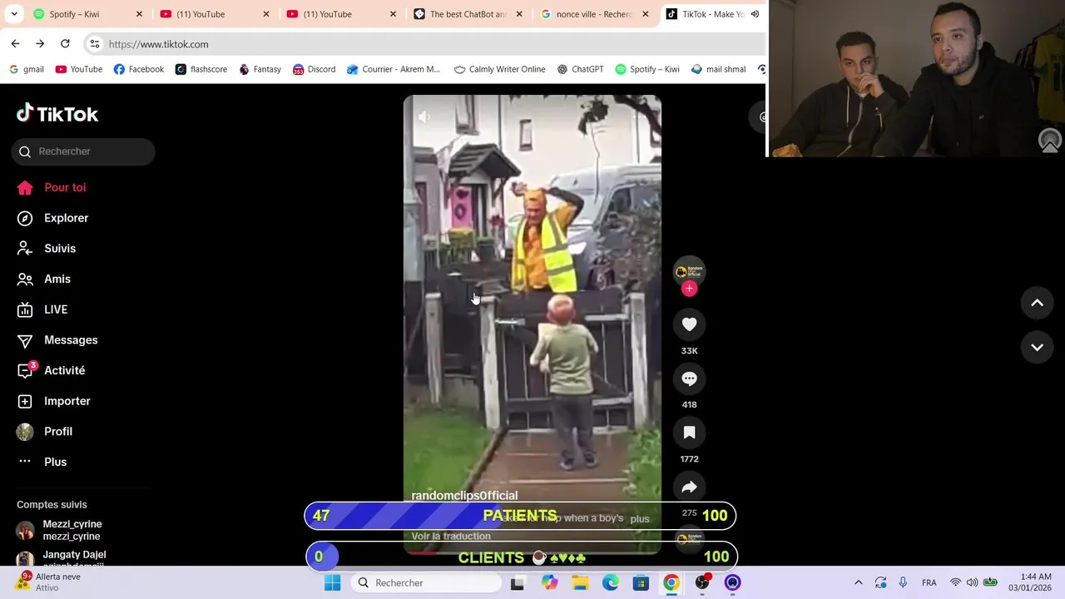Image resolution: width=1065 pixels, height=599 pixels.
Task: Open the creator avatar beside the video
Action: coord(689,271)
